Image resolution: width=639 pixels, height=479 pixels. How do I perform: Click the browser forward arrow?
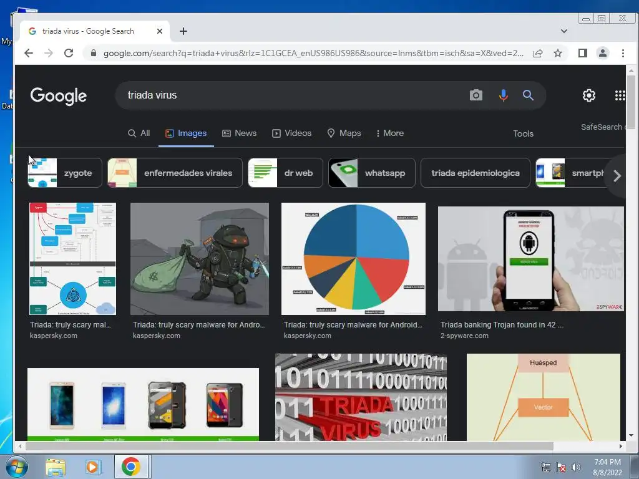49,53
